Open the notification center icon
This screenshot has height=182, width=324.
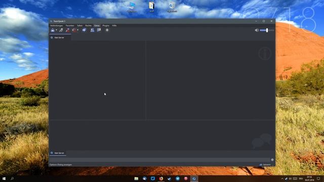[318, 178]
